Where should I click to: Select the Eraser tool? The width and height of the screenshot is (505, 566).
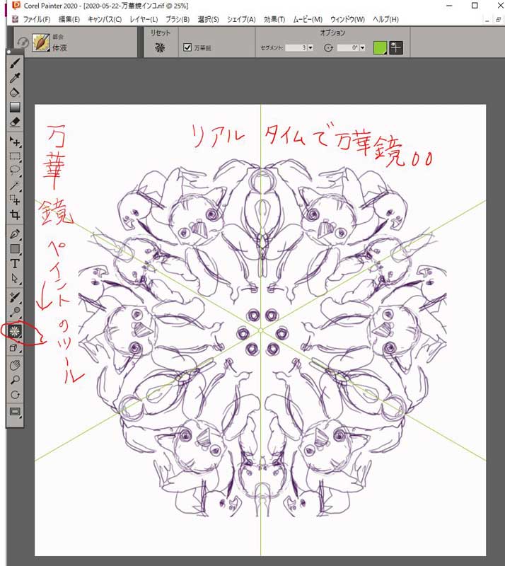(x=14, y=122)
